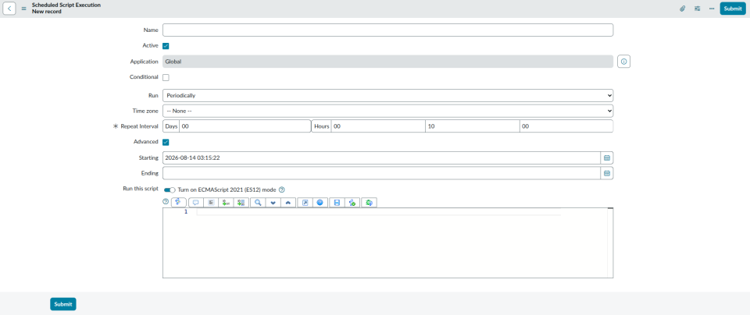Check the Conditional checkbox
The height and width of the screenshot is (315, 750).
[x=166, y=77]
